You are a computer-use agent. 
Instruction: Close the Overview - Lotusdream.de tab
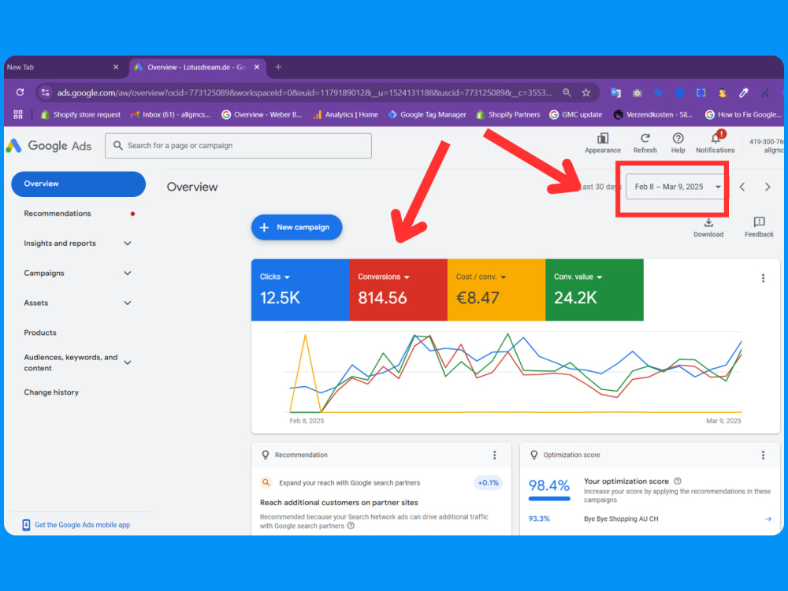pyautogui.click(x=257, y=67)
